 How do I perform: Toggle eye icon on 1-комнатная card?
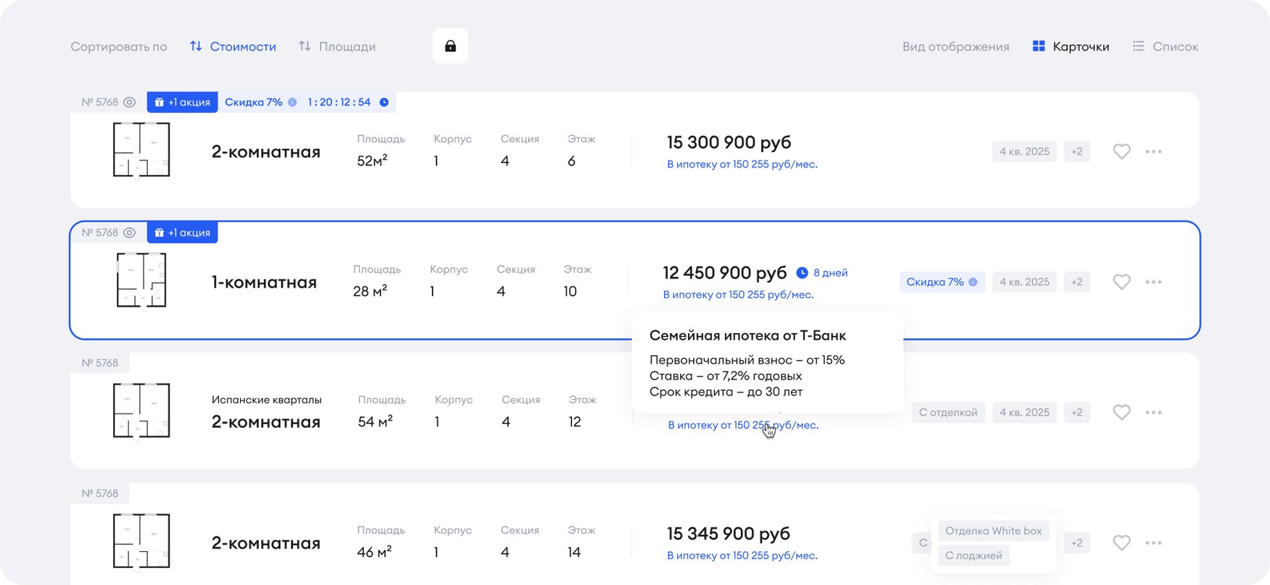click(x=130, y=233)
